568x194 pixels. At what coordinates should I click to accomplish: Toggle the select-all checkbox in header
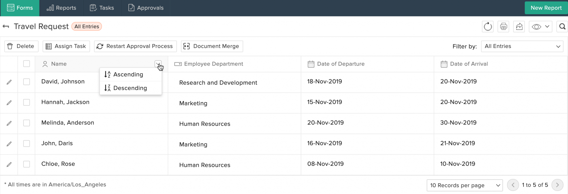(x=26, y=64)
